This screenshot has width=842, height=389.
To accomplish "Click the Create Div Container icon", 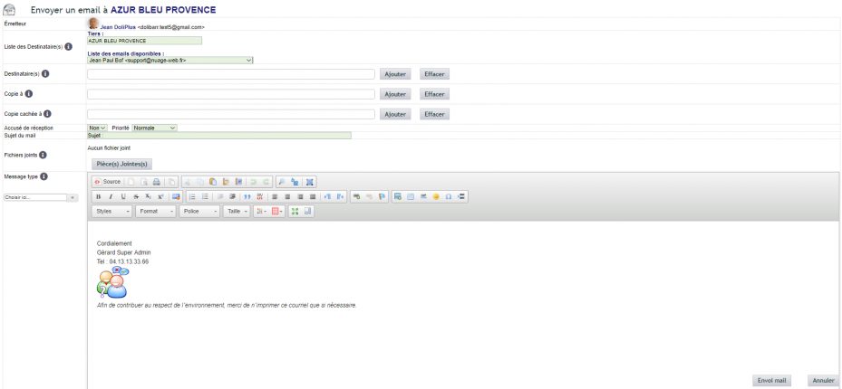I will tap(260, 196).
